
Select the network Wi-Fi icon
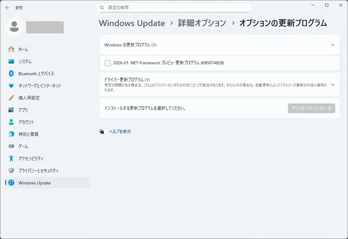click(x=11, y=86)
